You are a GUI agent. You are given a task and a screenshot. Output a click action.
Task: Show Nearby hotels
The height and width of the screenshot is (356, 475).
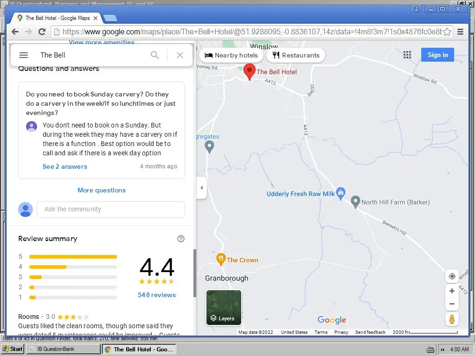coord(231,55)
